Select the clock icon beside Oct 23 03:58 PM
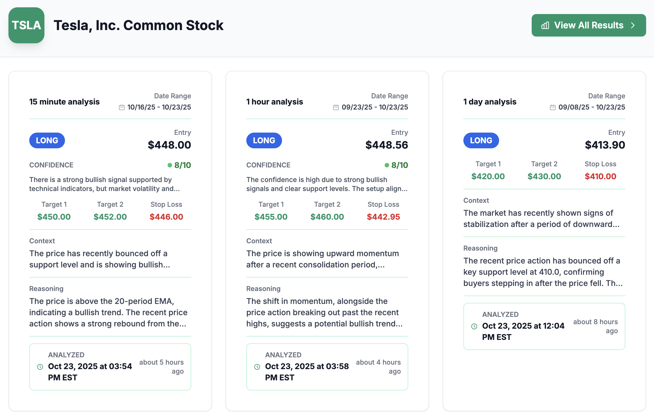654x418 pixels. pyautogui.click(x=256, y=366)
